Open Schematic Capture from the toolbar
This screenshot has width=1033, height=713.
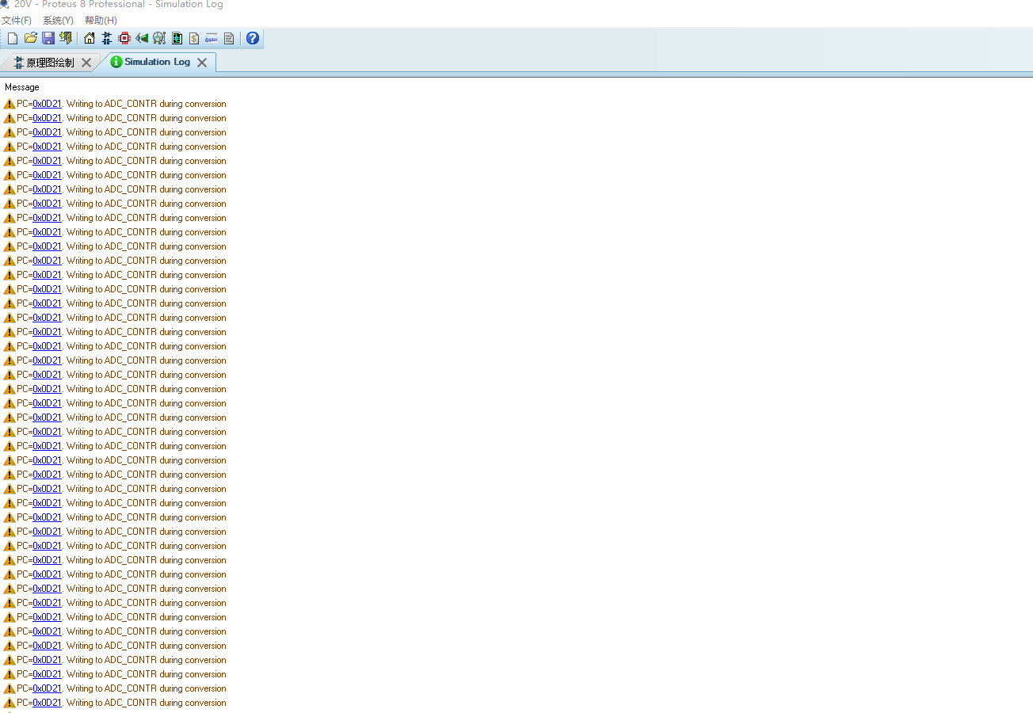point(107,38)
